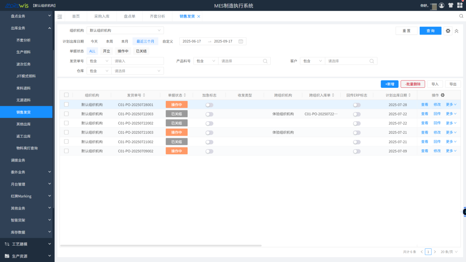Toggle 加急标志 switch on row C01-PO-20250728001
This screenshot has width=466, height=262.
pyautogui.click(x=209, y=104)
